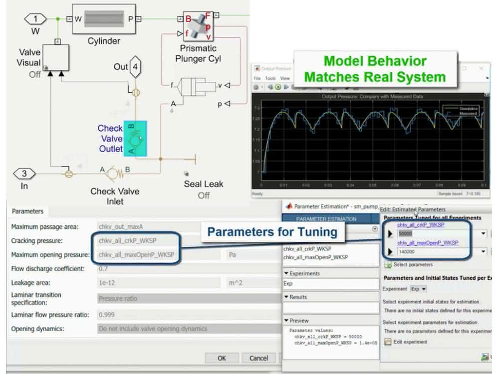Click scope configuration gear icon
The width and height of the screenshot is (499, 374).
[256, 87]
